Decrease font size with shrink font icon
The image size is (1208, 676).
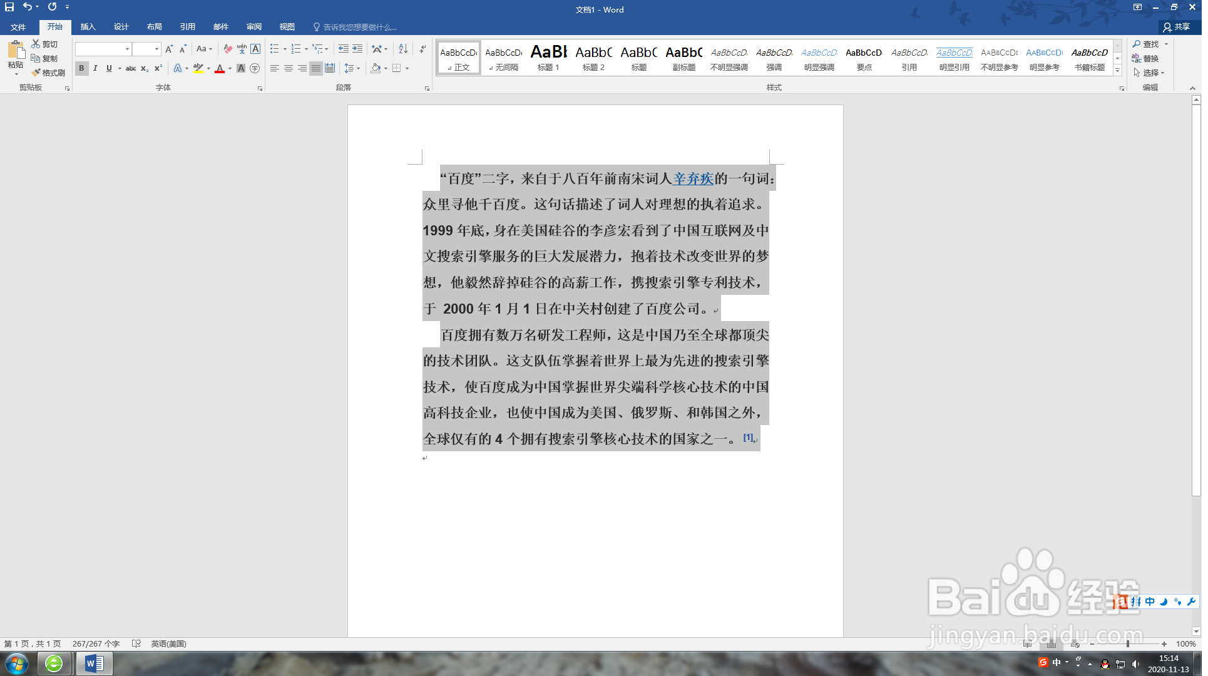pos(183,49)
